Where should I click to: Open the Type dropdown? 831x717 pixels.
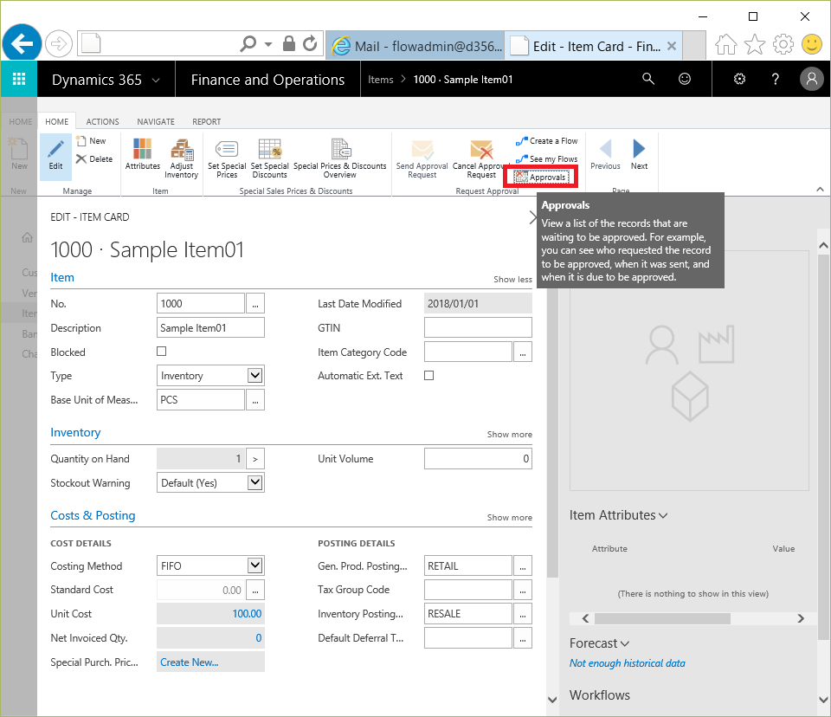(254, 376)
